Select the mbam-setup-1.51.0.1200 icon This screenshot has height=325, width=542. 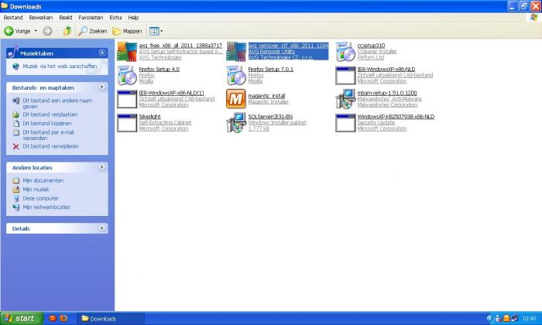point(345,99)
